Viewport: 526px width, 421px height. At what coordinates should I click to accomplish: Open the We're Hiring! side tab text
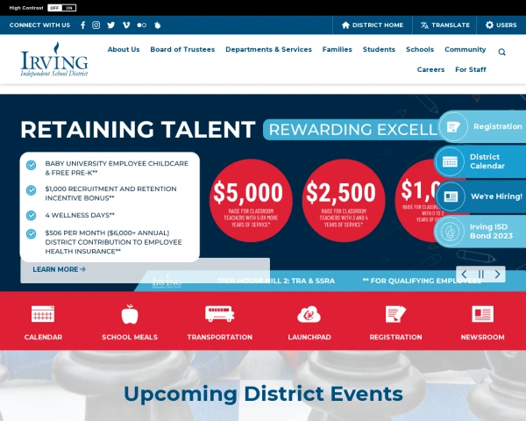pyautogui.click(x=496, y=196)
